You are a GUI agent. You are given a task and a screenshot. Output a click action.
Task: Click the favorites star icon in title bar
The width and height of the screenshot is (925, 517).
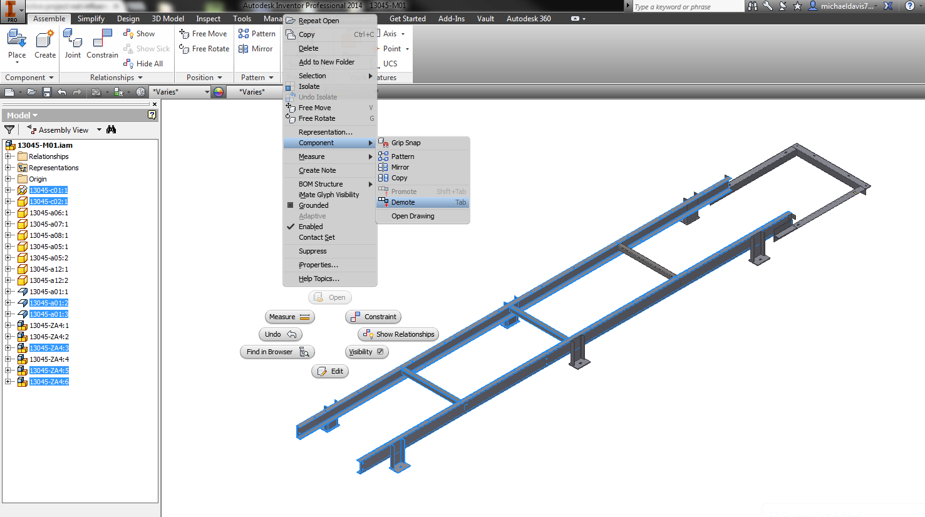797,6
